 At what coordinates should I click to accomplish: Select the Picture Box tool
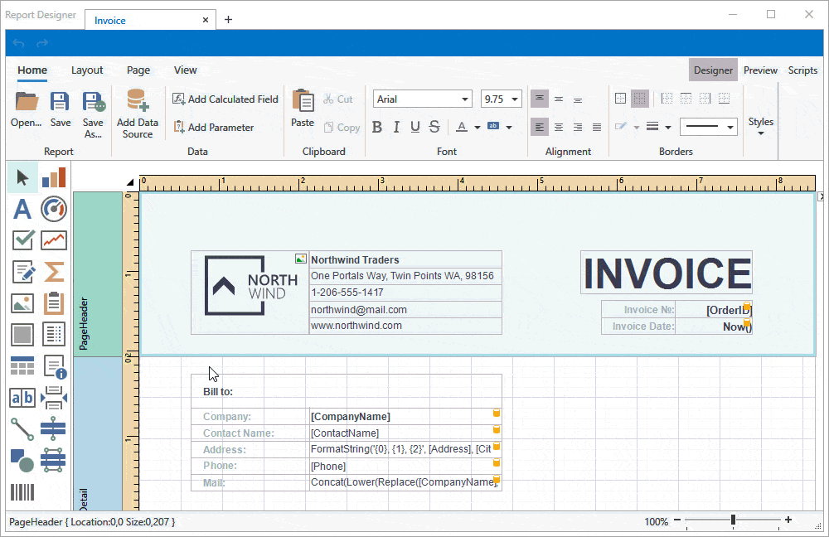(22, 303)
